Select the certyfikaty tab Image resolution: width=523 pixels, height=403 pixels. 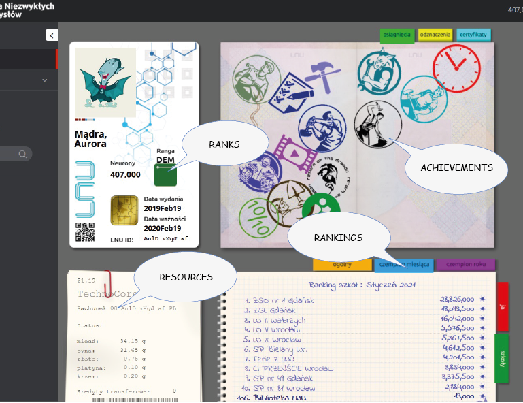coord(473,35)
